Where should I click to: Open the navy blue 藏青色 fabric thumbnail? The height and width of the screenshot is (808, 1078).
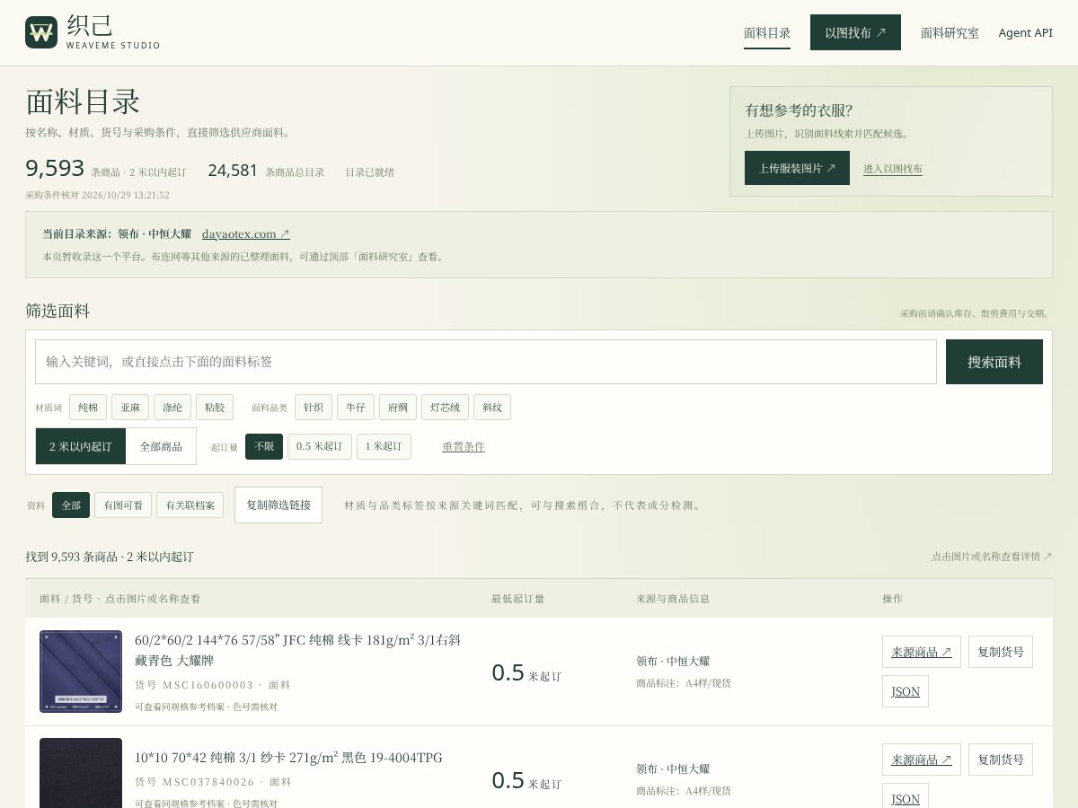[81, 672]
